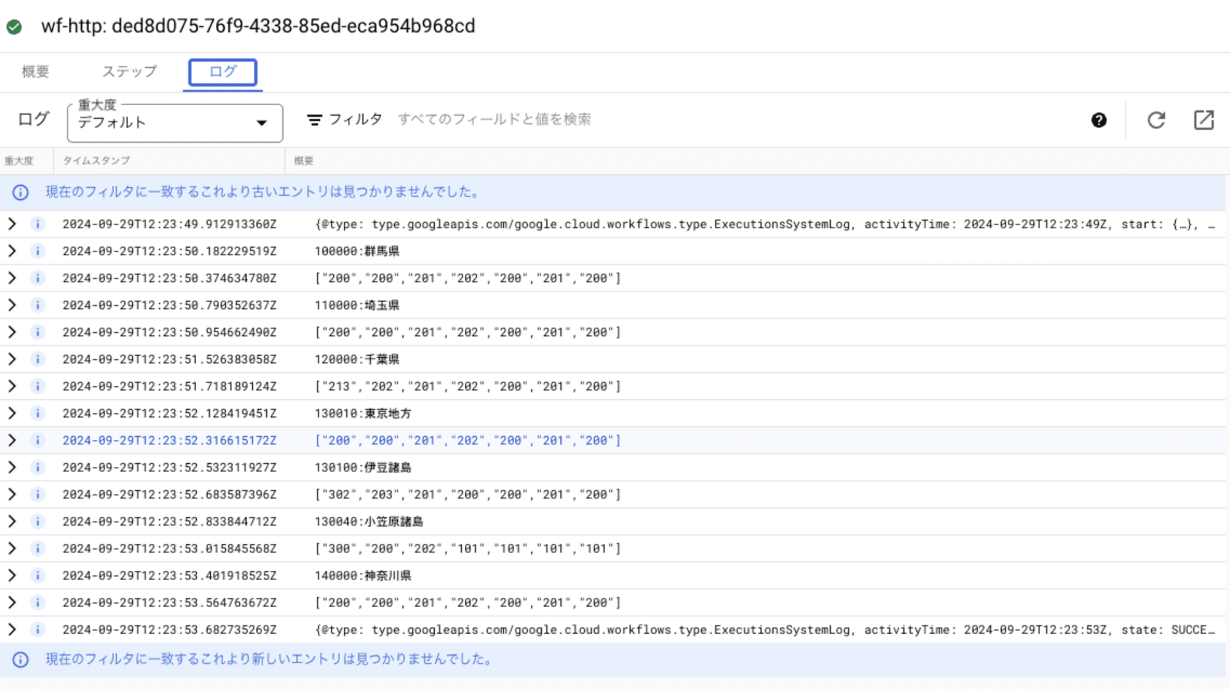
Task: Expand the last ExecutionsSystemLog state SUCCE entry
Action: (x=12, y=630)
